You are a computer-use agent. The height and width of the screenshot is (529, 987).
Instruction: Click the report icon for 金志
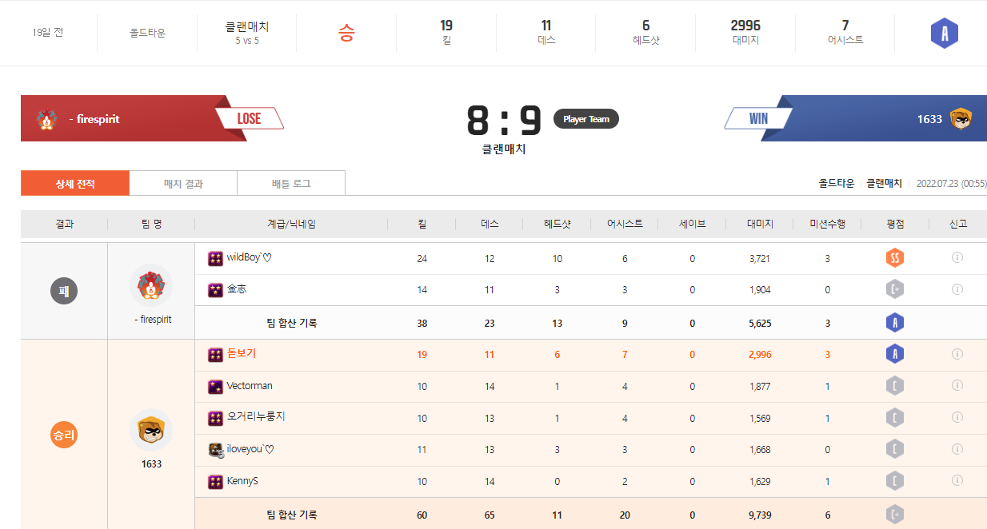coord(957,289)
